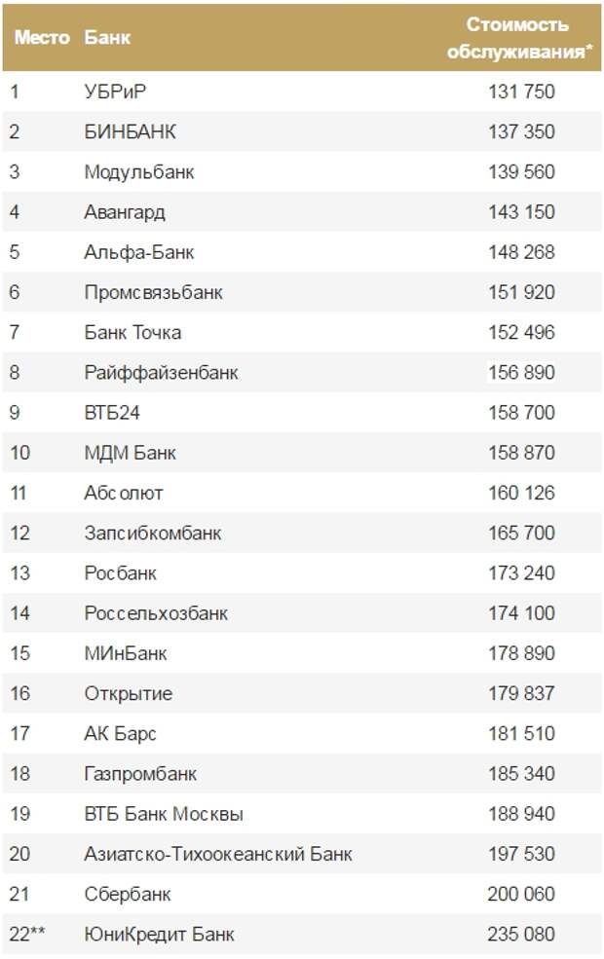
Task: Select the ЮниКредит Банк row
Action: [302, 935]
